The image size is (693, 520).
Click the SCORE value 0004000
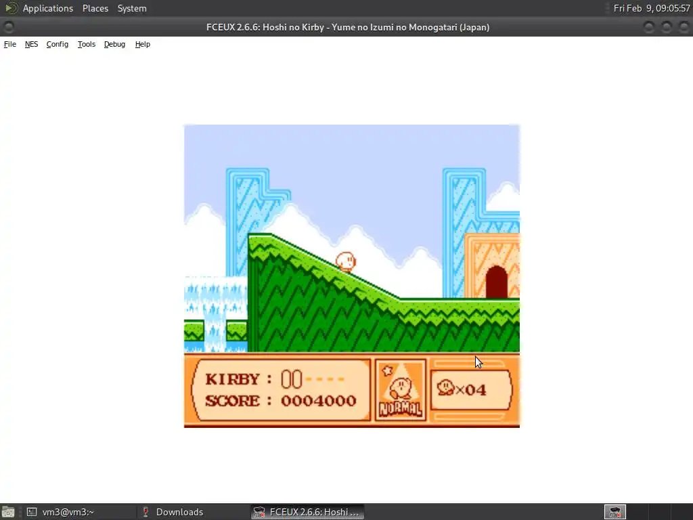(x=319, y=401)
